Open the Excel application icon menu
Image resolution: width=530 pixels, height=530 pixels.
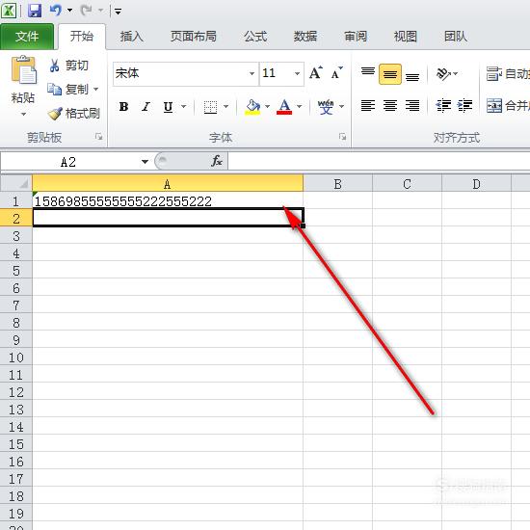[x=9, y=11]
